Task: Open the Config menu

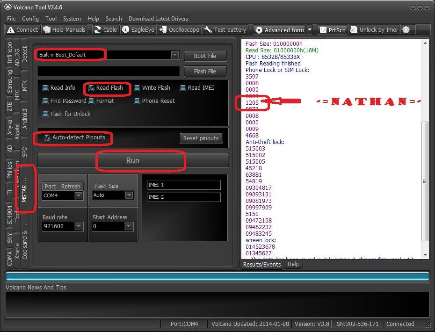Action: (30, 19)
